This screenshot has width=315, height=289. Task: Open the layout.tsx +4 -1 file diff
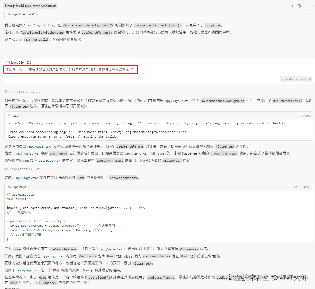coord(24,14)
